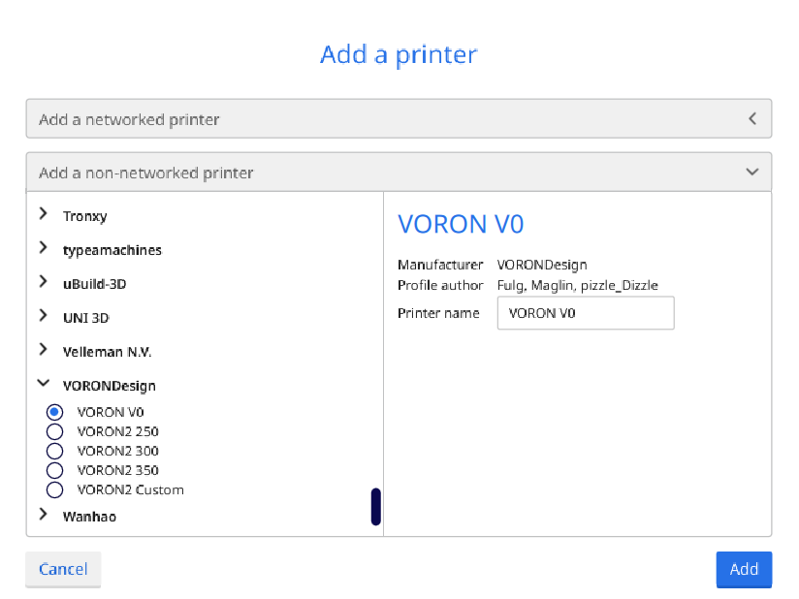The image size is (799, 599).
Task: Click inside the Printer name field
Action: 585,312
